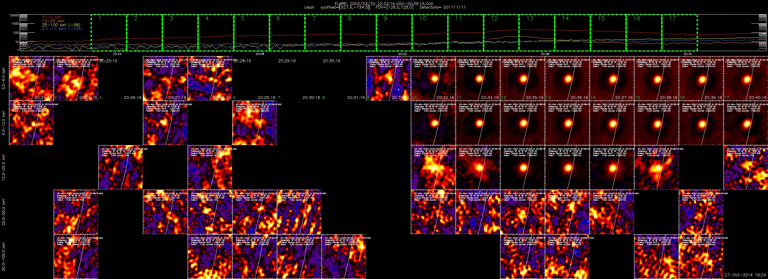Open 6.0-12.0 keV image for interval 10
The image size is (768, 279).
click(433, 123)
